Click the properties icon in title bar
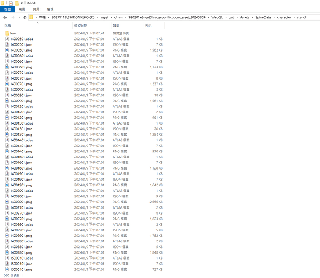Image resolution: width=320 pixels, height=278 pixels. point(11,3)
